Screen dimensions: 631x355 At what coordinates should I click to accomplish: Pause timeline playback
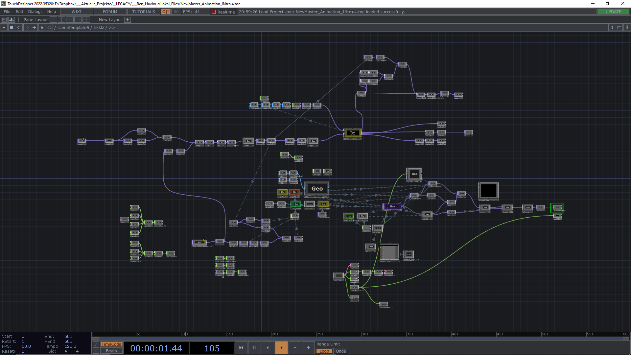point(254,347)
